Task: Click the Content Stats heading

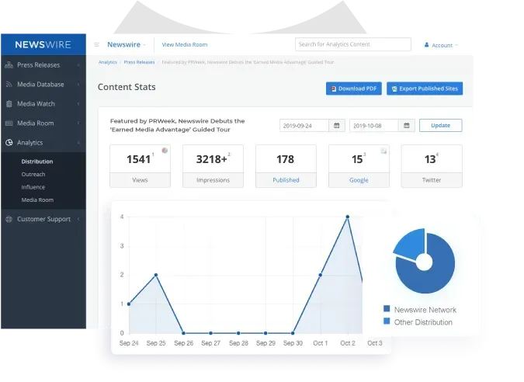Action: pos(127,87)
